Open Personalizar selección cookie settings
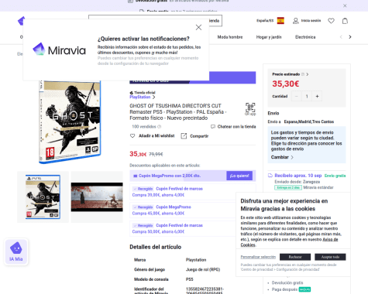The height and width of the screenshot is (294, 368). (x=258, y=257)
